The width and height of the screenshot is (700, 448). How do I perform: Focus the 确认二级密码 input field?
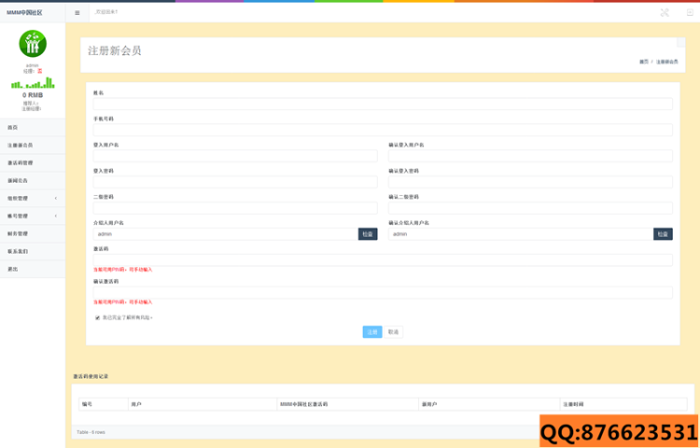coord(530,208)
